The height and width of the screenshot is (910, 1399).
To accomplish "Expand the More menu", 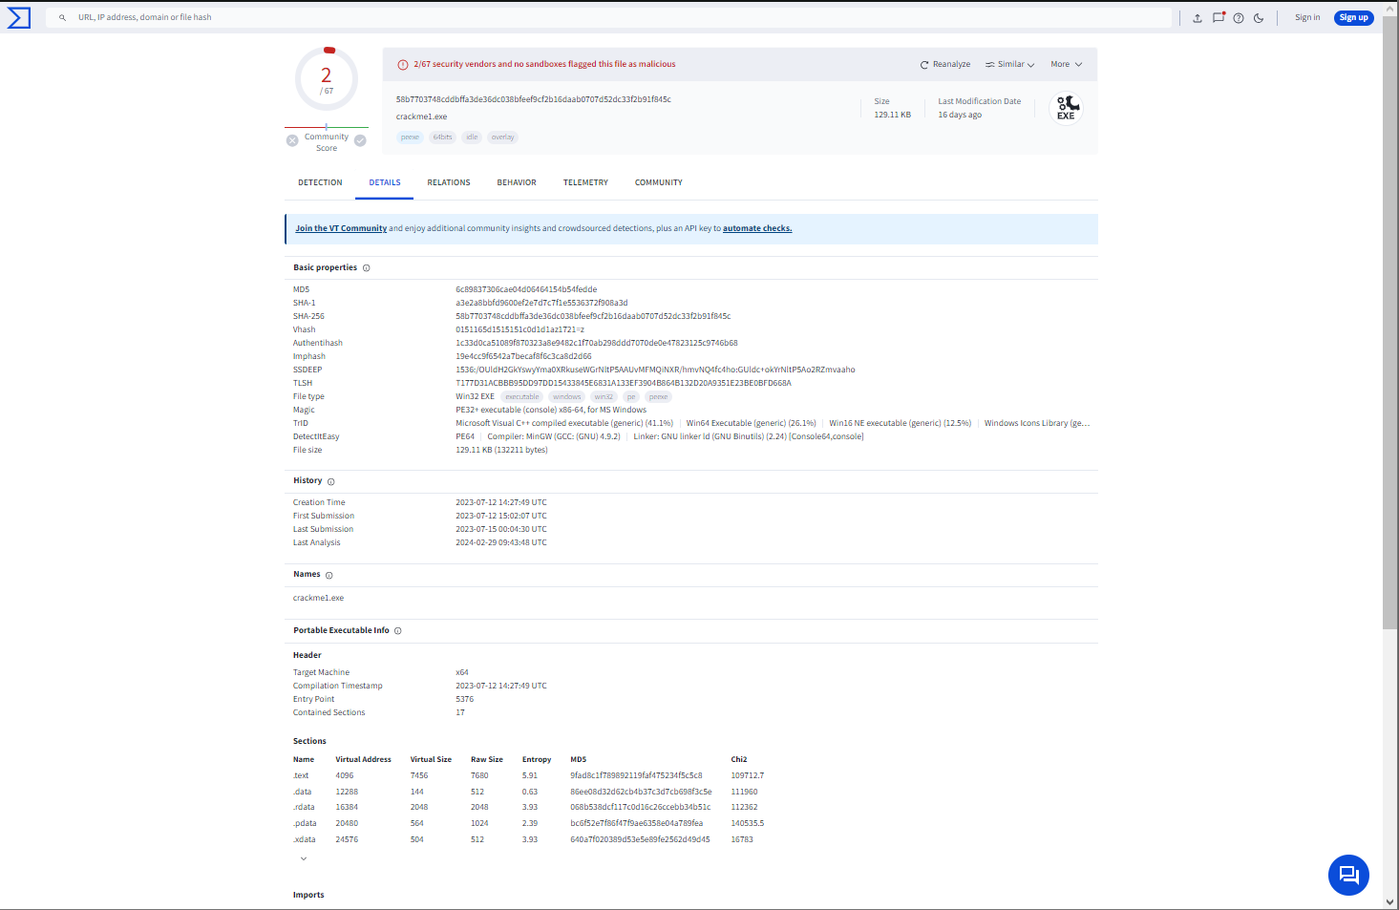I will click(x=1066, y=65).
